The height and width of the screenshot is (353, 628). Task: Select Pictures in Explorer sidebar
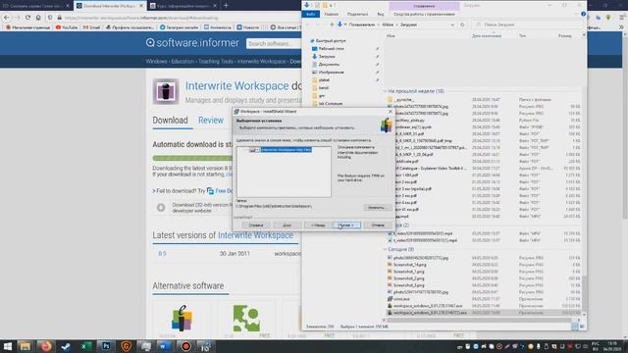(328, 72)
